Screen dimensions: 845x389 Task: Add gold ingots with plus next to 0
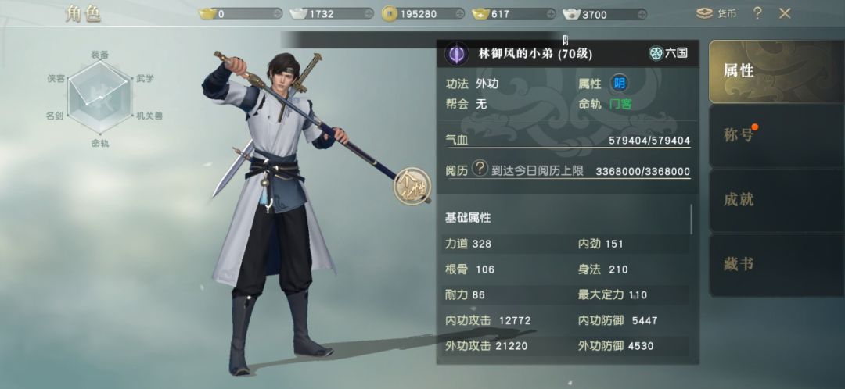pos(277,14)
